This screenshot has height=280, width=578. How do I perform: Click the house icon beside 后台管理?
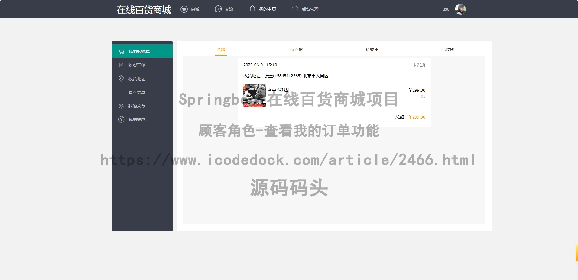click(x=295, y=9)
